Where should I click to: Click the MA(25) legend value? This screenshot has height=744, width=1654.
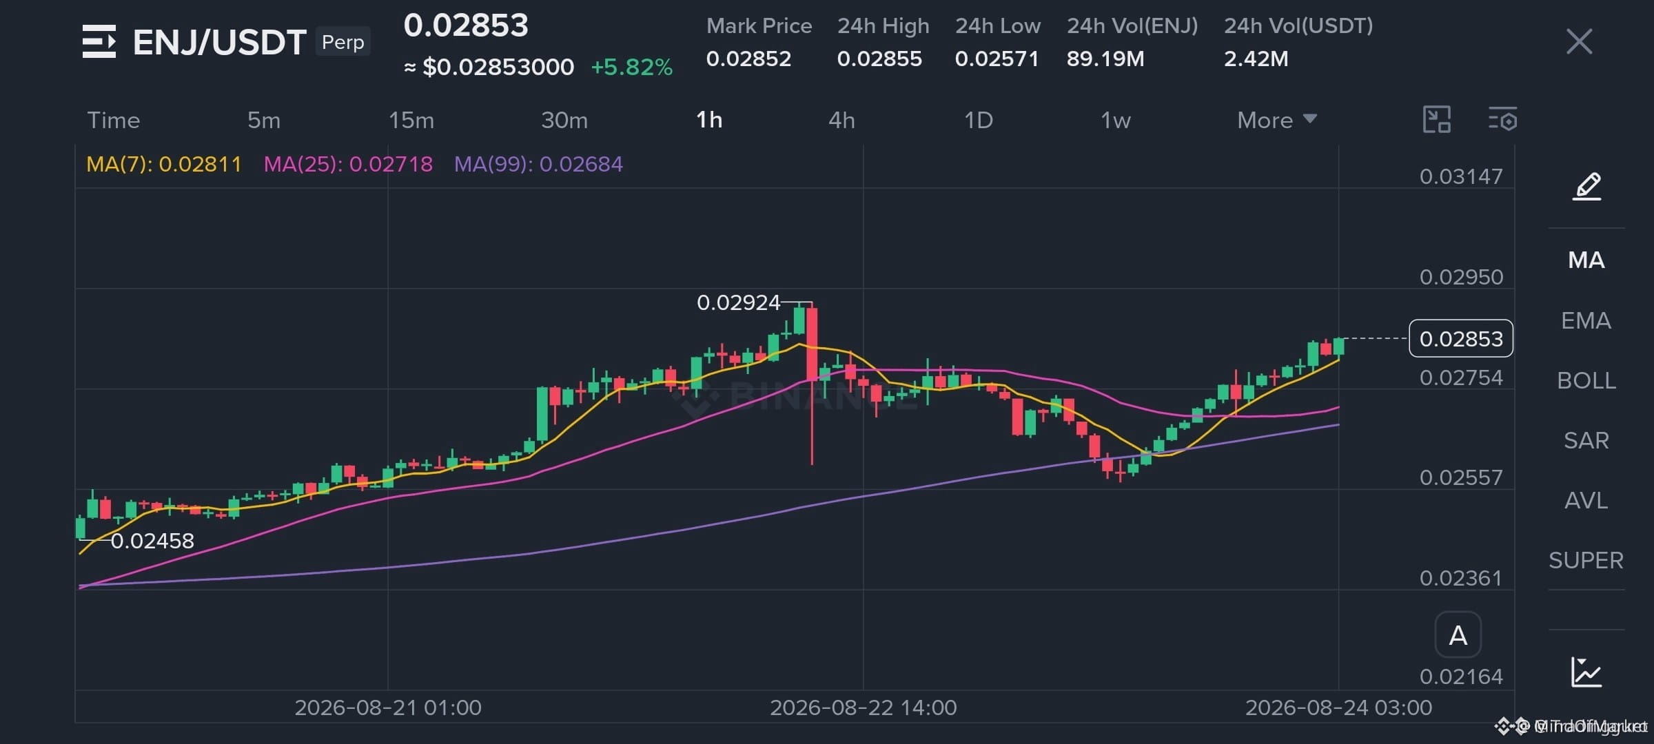348,164
